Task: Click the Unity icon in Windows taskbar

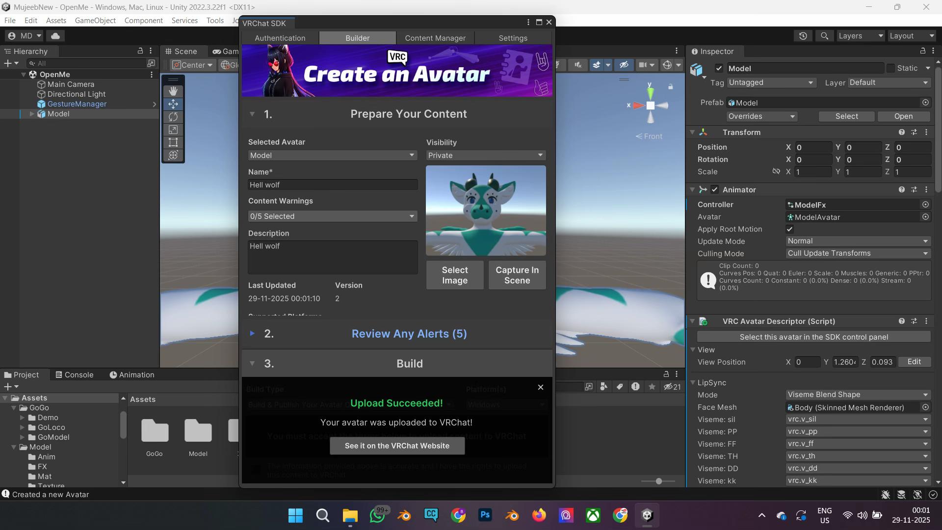Action: pos(647,515)
